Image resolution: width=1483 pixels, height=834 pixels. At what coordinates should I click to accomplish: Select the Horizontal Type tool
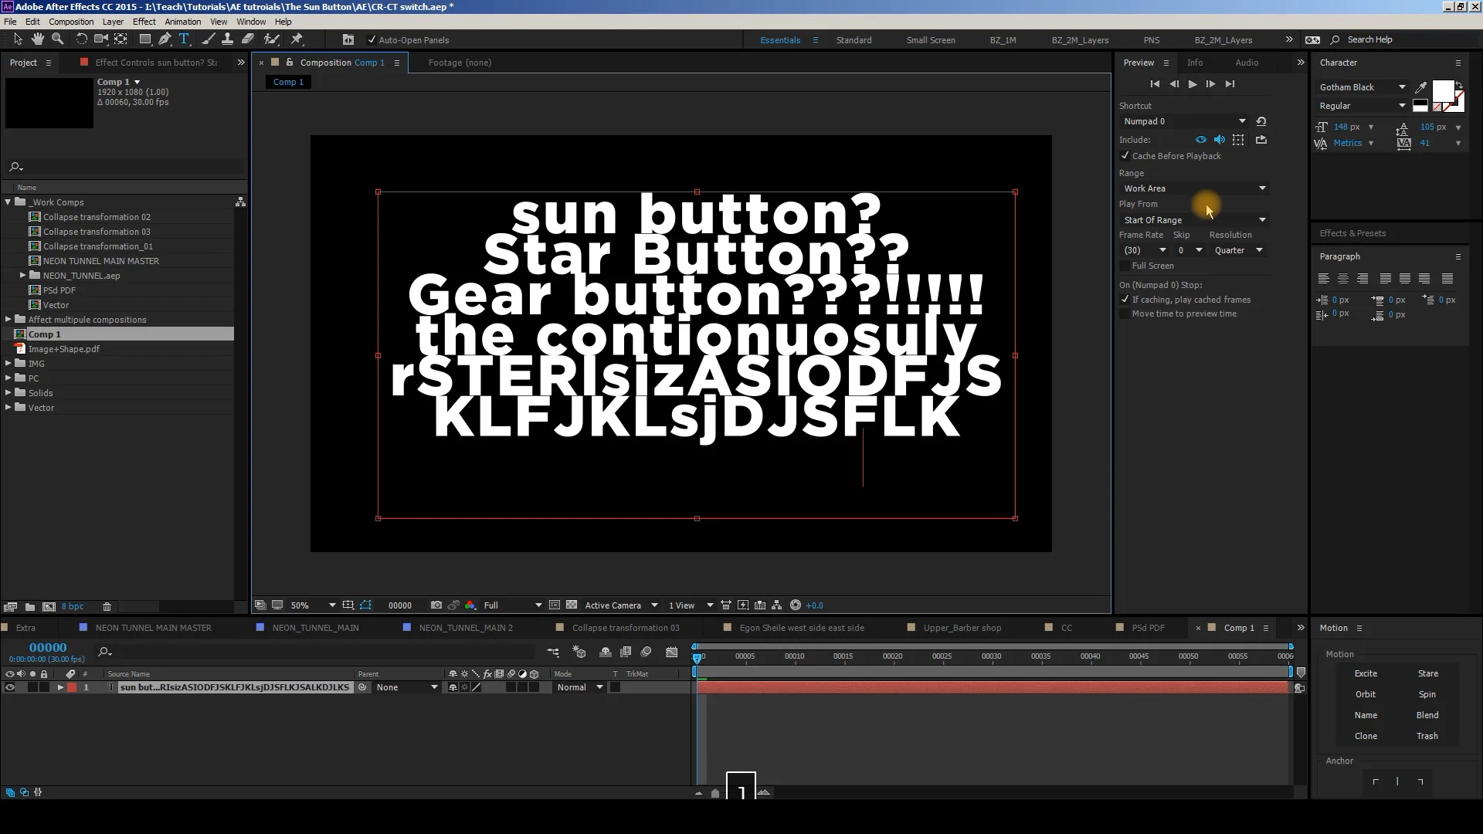(184, 39)
